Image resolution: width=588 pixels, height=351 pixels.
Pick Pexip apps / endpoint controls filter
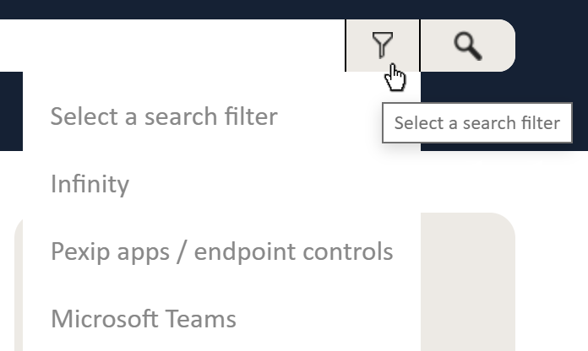pyautogui.click(x=221, y=251)
